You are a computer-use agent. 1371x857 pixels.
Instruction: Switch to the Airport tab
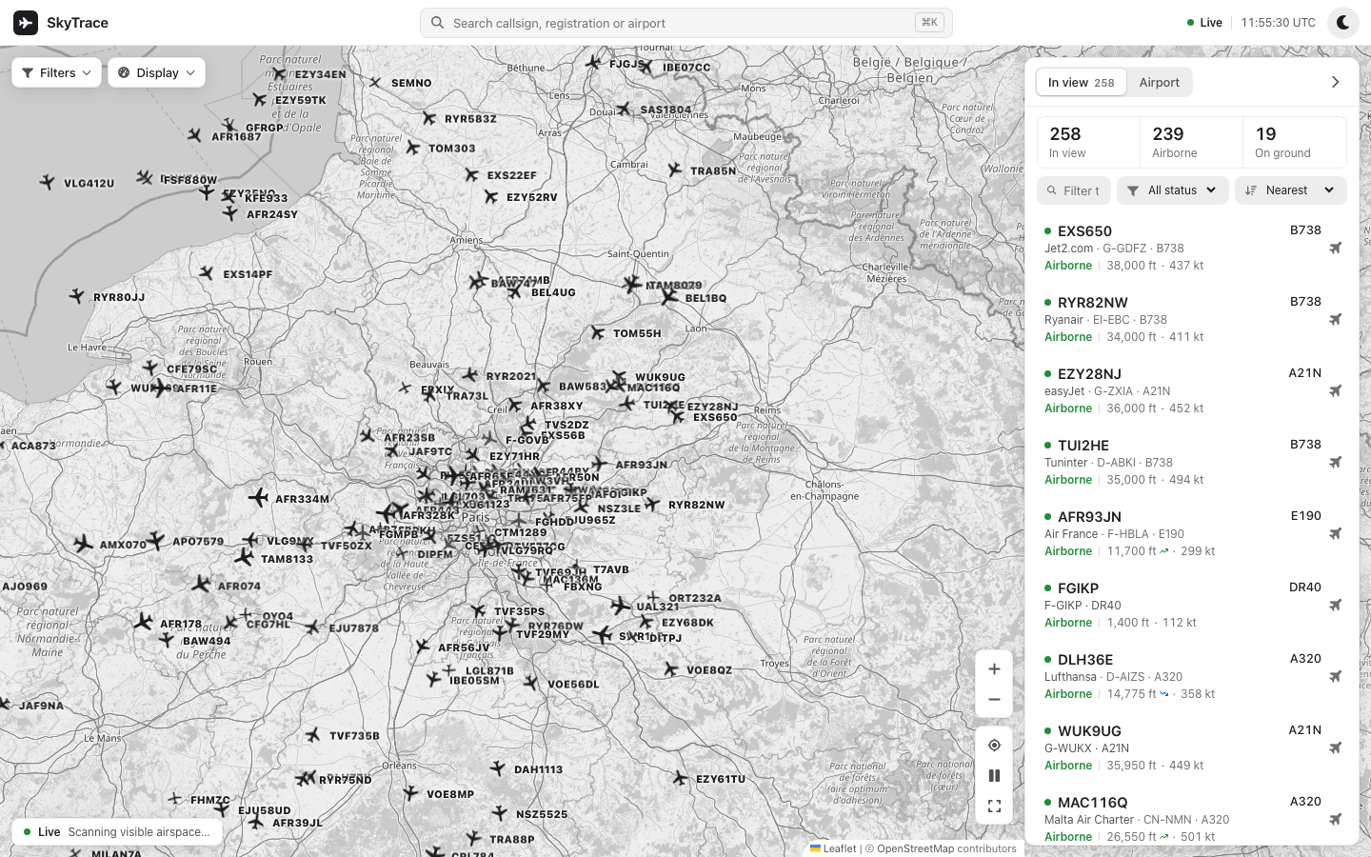pos(1159,83)
